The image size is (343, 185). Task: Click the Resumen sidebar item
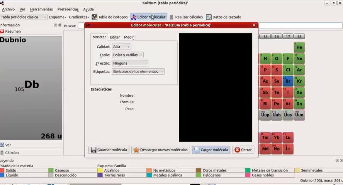(x=31, y=32)
